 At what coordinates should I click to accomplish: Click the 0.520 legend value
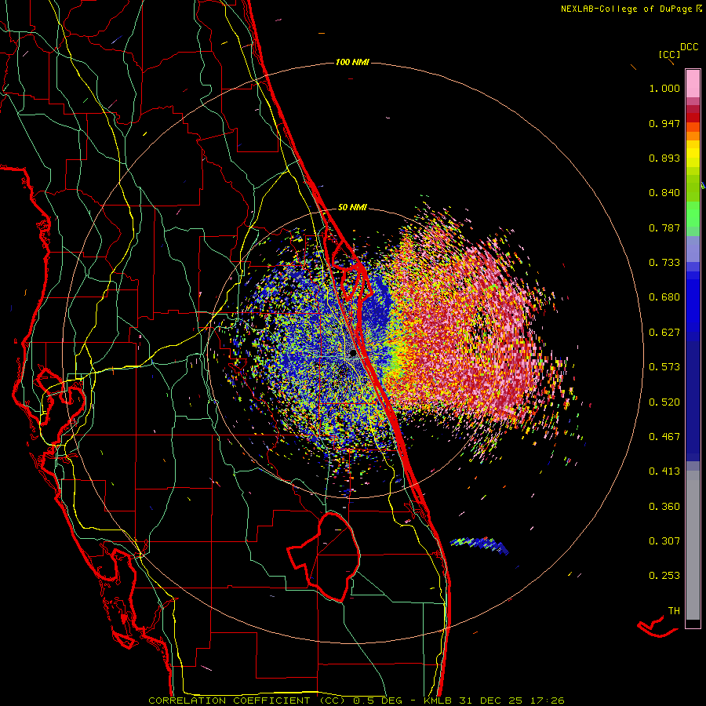pos(664,402)
